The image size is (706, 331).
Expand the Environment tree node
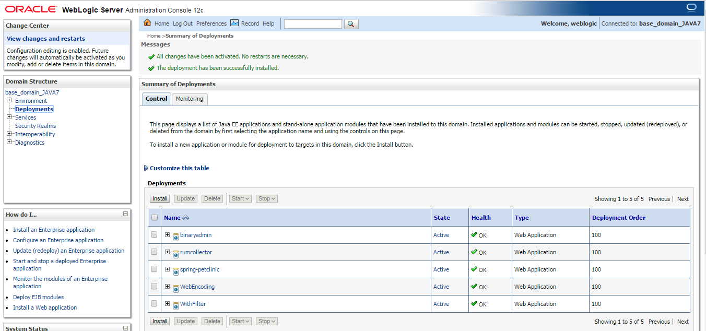point(9,100)
